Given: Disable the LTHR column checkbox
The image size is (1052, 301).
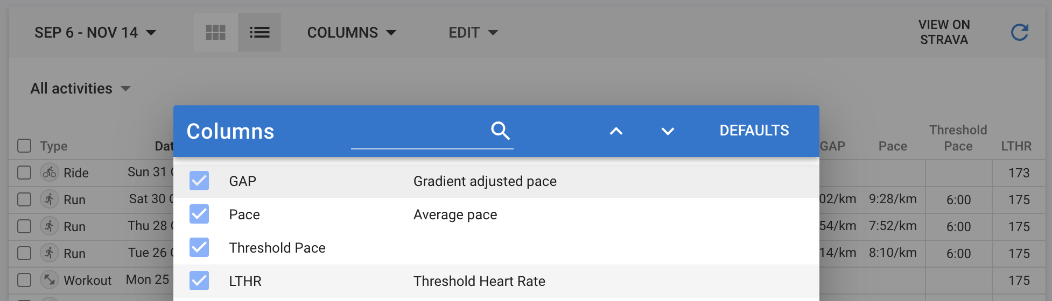Looking at the screenshot, I should click(x=199, y=281).
